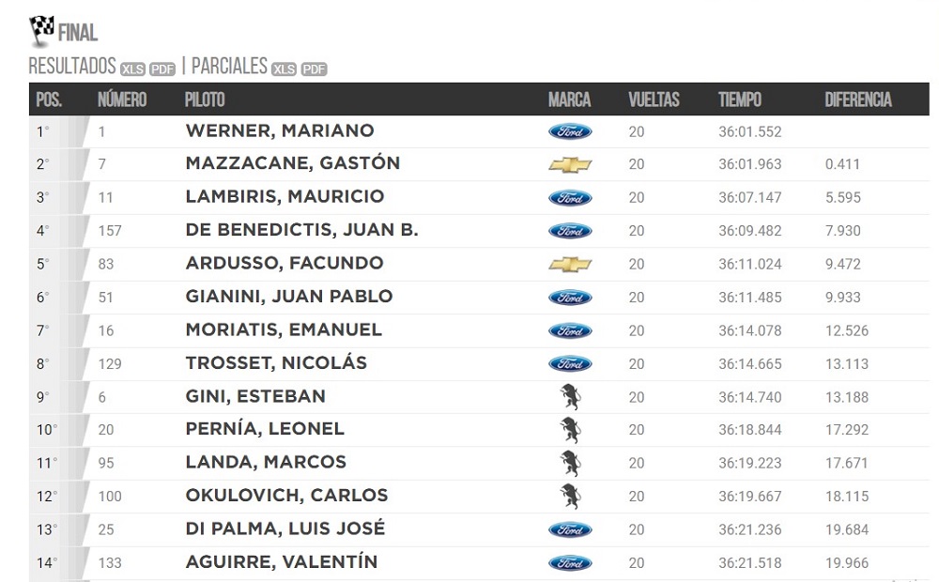Image resolution: width=939 pixels, height=582 pixels.
Task: Download Parciales as PDF file
Action: click(x=314, y=69)
